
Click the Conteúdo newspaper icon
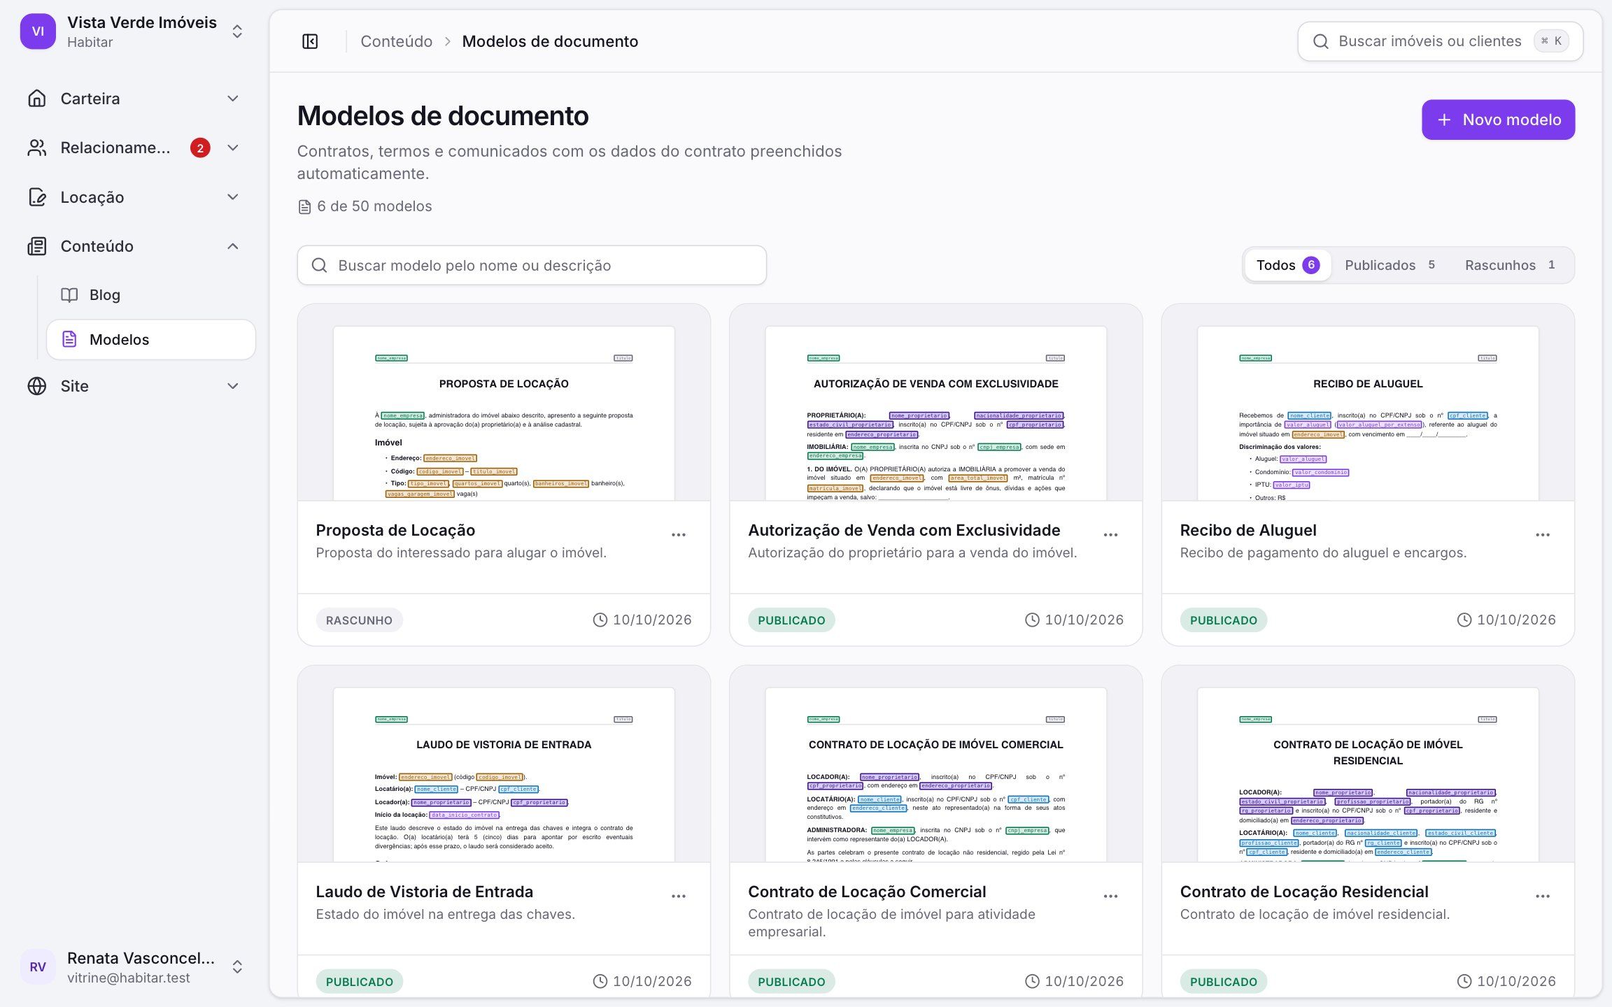(x=37, y=246)
